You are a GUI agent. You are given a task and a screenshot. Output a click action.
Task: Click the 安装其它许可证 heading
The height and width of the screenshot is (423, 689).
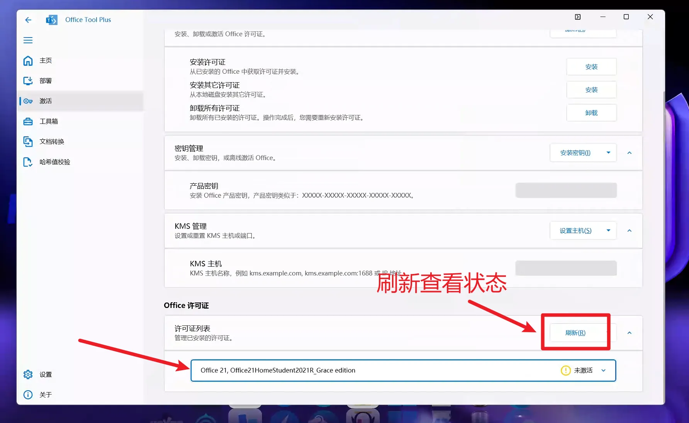pyautogui.click(x=215, y=85)
